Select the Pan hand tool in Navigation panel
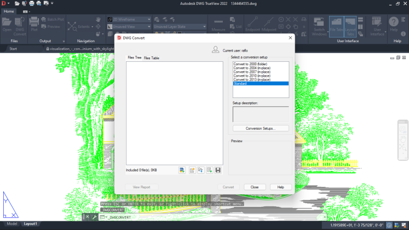This screenshot has width=409, height=230. (98, 19)
